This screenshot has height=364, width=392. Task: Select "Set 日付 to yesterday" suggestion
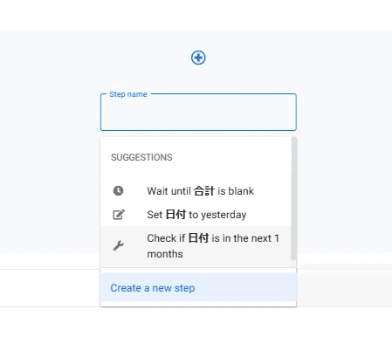point(196,215)
